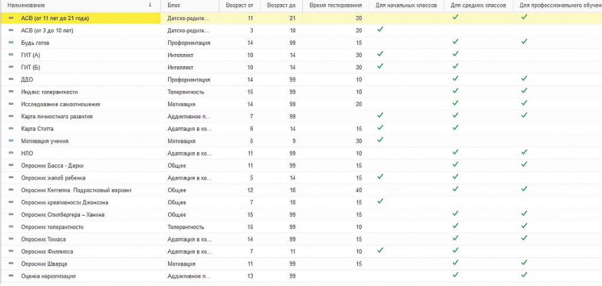The height and width of the screenshot is (286, 602).
Task: Toggle primary classes checkmark for АСВ (от 3 до 10 лет)
Action: pyautogui.click(x=380, y=29)
